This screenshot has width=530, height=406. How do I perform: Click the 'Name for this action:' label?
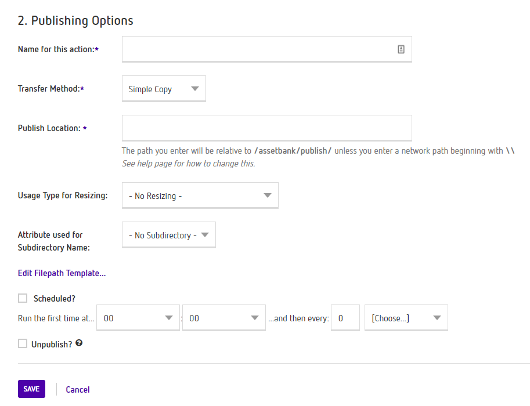[58, 49]
